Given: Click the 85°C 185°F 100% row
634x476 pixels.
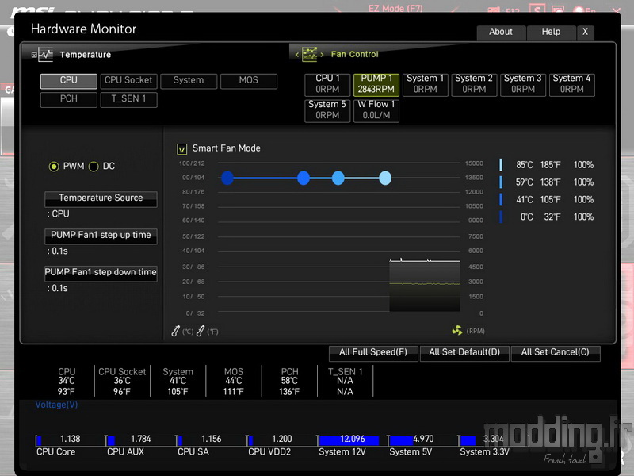Looking at the screenshot, I should coord(547,165).
